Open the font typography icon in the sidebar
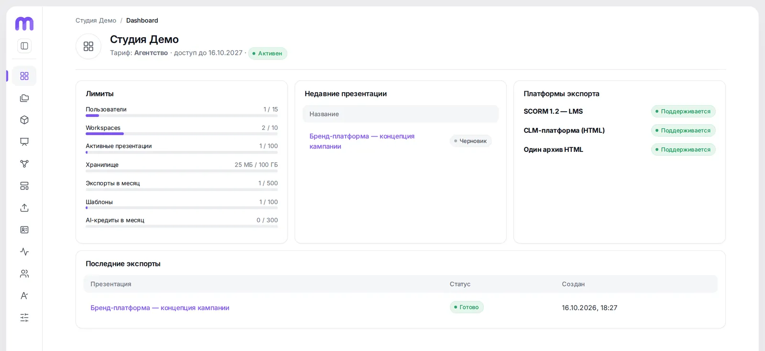Image resolution: width=765 pixels, height=351 pixels. click(x=24, y=296)
